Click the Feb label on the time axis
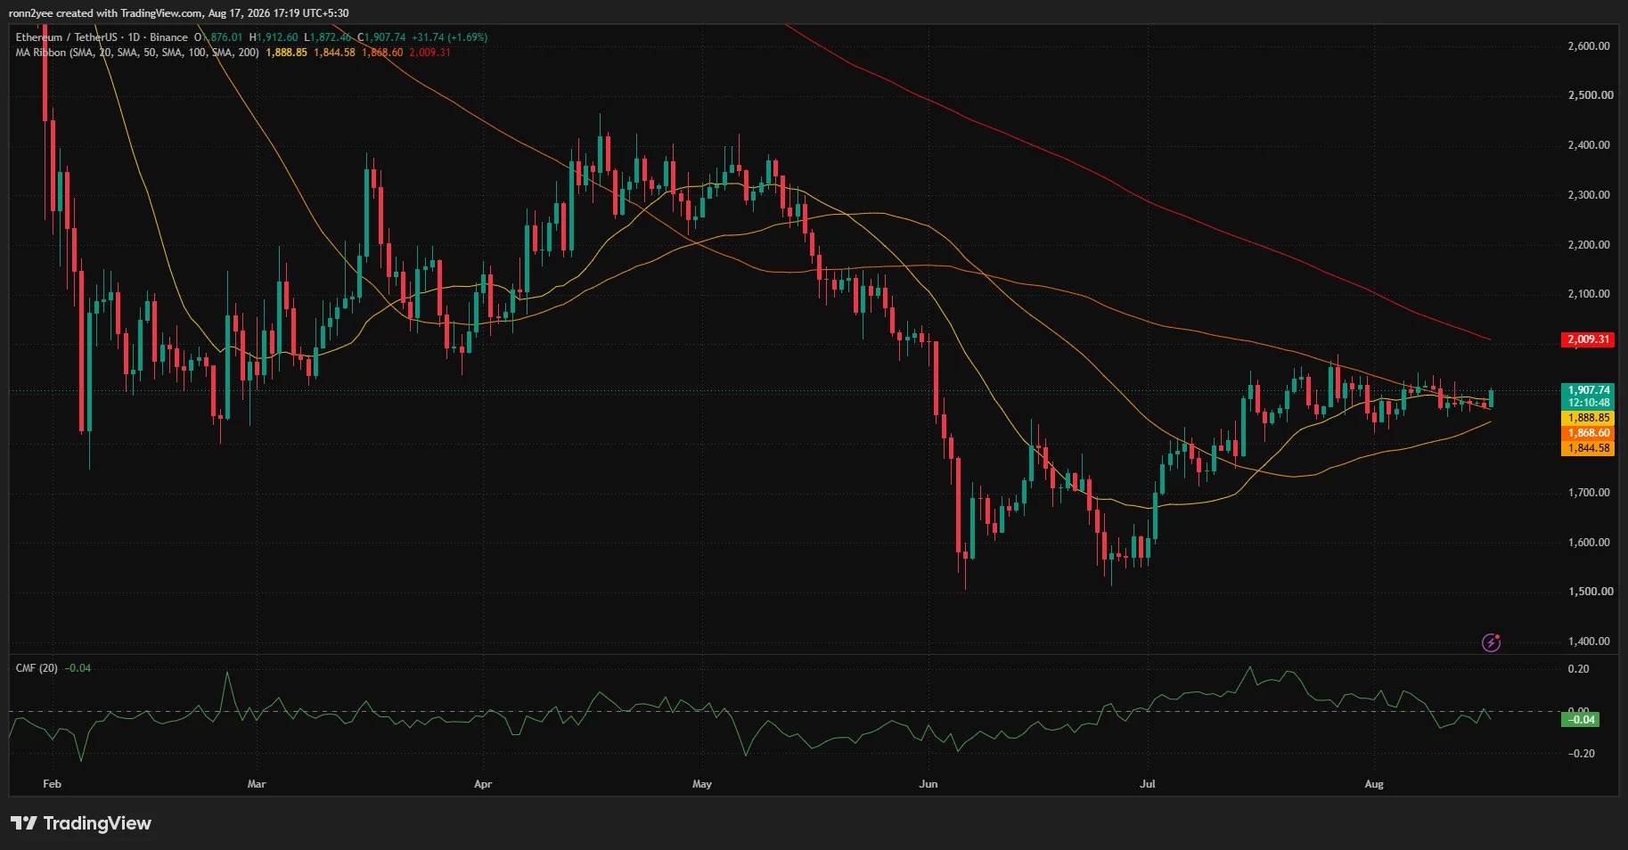The height and width of the screenshot is (850, 1628). point(52,784)
